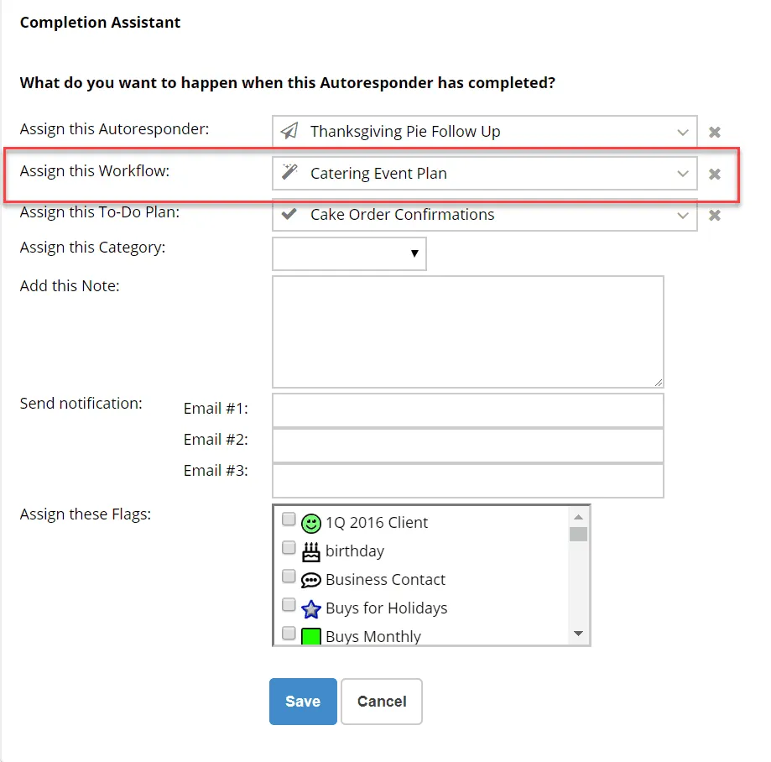Clear the Thanksgiving Pie Follow Up autoresponder selection

coord(715,132)
